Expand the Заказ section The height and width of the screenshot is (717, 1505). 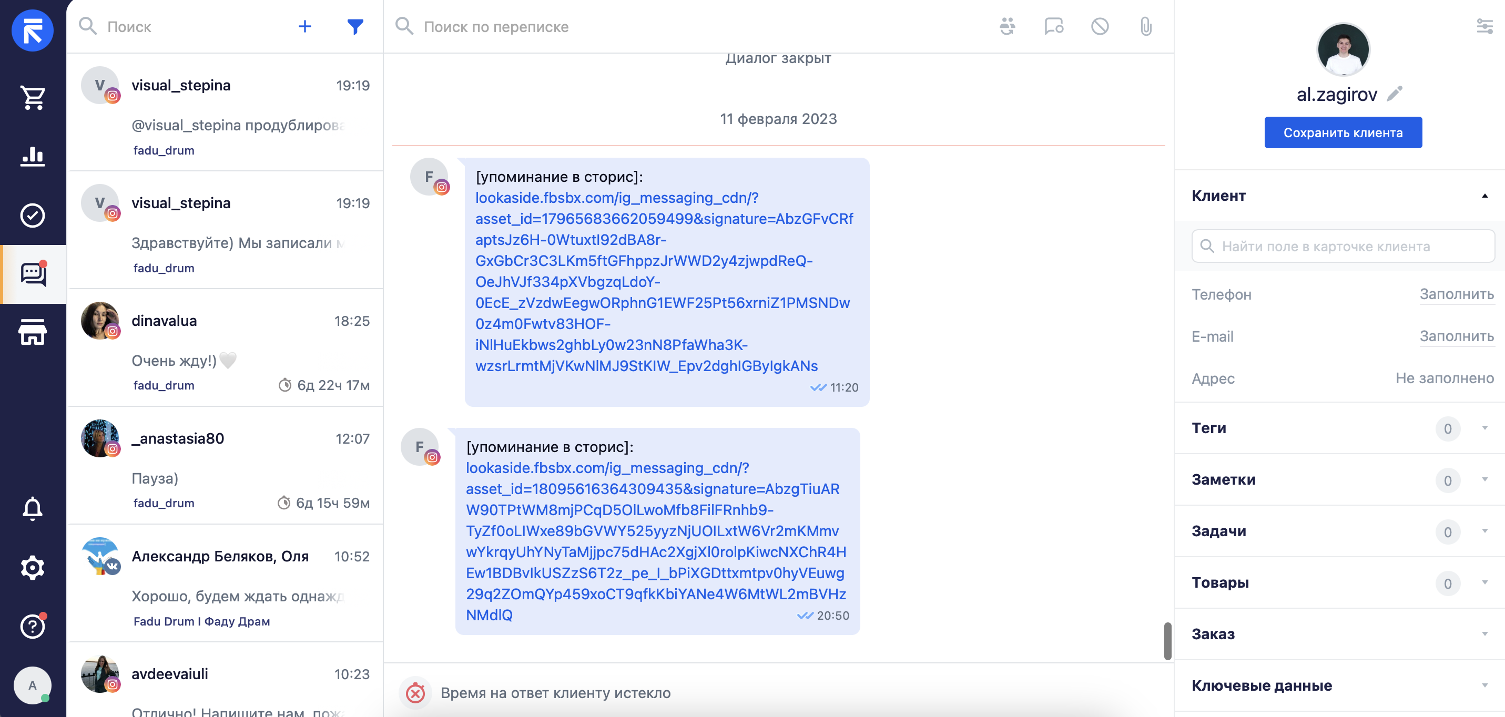pyautogui.click(x=1484, y=634)
